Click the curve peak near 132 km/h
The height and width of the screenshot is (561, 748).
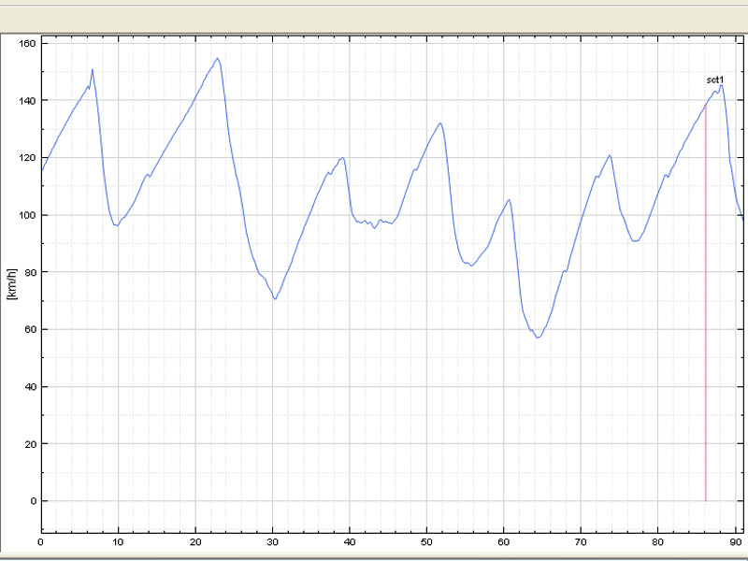click(x=439, y=123)
